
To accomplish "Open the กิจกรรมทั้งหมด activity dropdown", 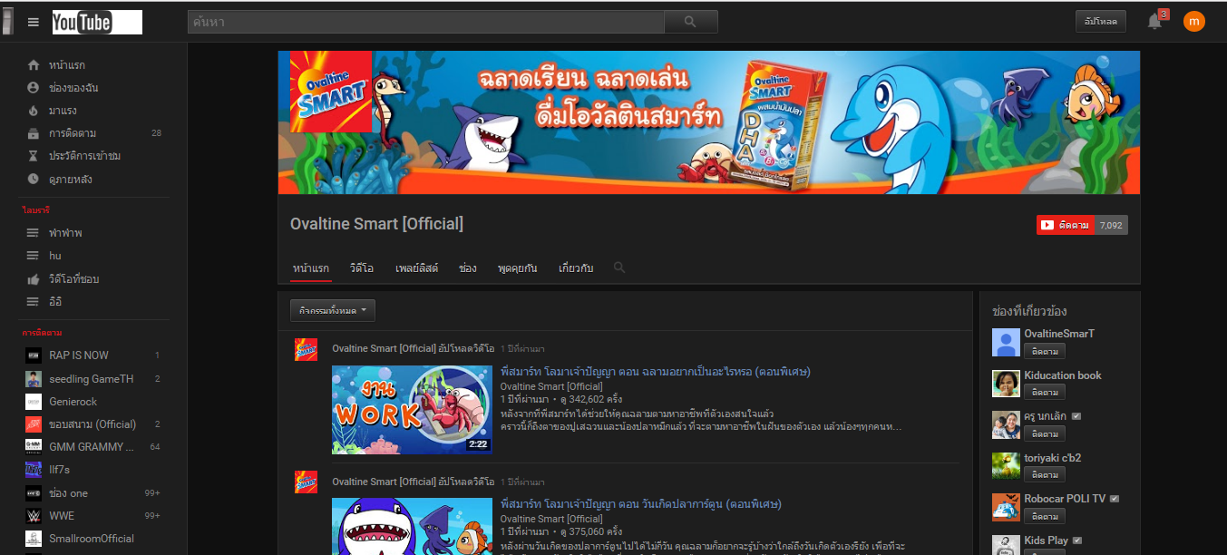I will (x=333, y=311).
